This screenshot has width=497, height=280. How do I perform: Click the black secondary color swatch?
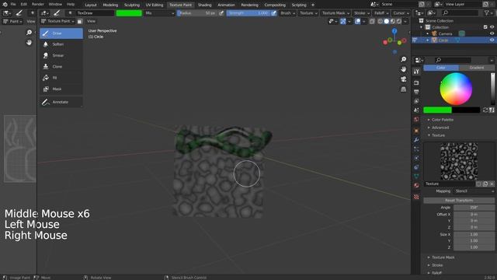click(466, 110)
